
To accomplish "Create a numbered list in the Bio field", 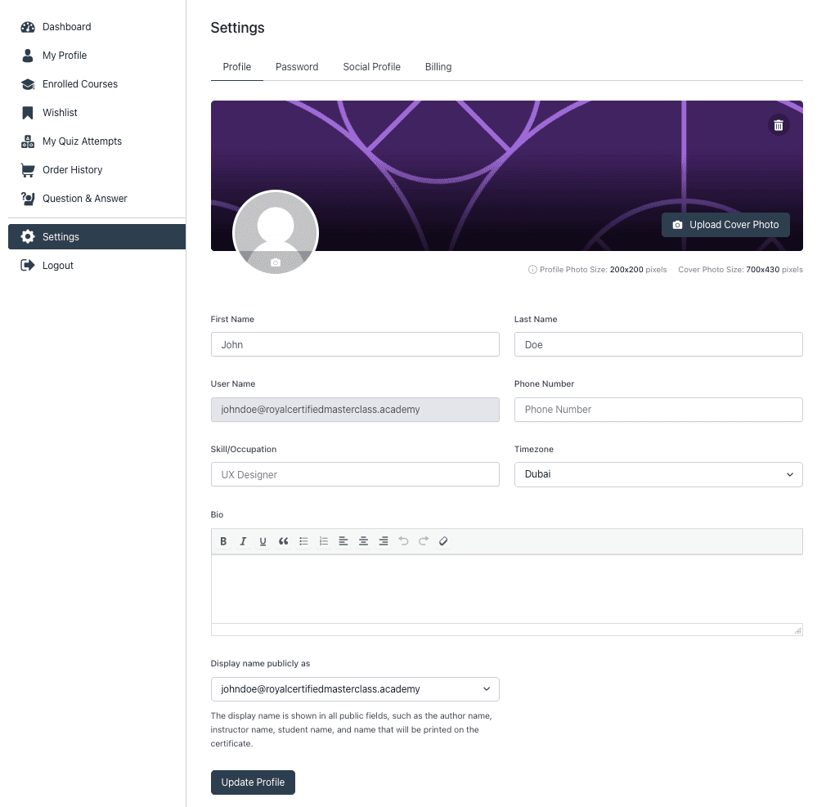I will pos(323,540).
